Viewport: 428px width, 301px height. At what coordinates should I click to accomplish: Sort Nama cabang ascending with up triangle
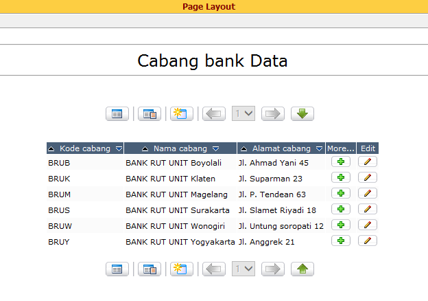145,148
